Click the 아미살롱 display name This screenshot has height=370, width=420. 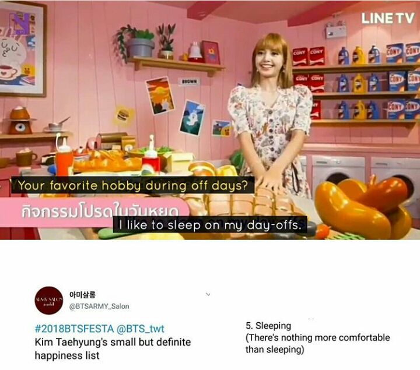click(x=82, y=295)
